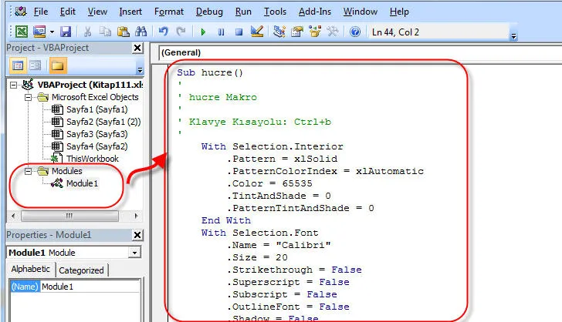Click the Undo arrow icon
The width and height of the screenshot is (562, 322).
(x=163, y=32)
